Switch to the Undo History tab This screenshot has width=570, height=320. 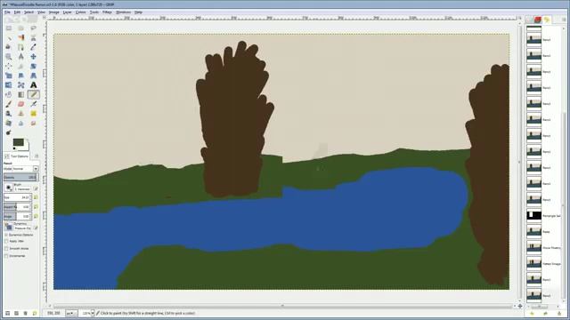click(x=546, y=20)
